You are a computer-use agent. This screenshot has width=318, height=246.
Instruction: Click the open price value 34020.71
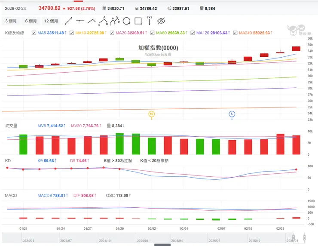[x=116, y=9]
